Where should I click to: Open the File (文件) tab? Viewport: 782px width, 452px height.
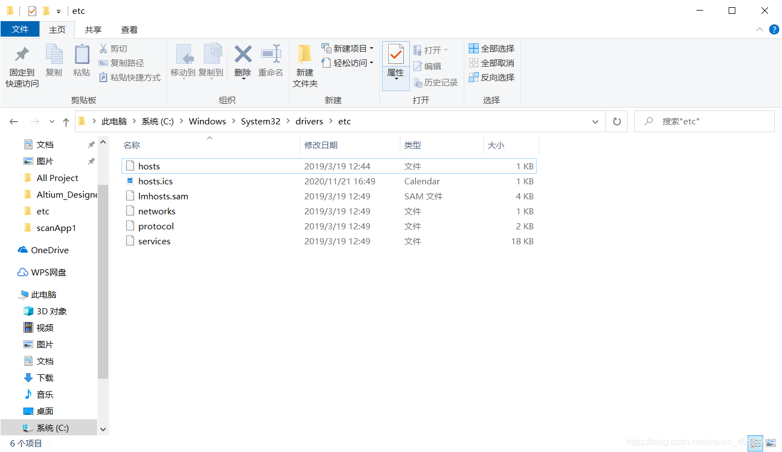[20, 29]
